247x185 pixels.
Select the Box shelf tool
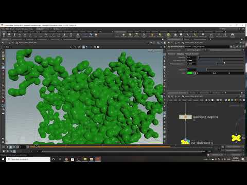pyautogui.click(x=4, y=35)
